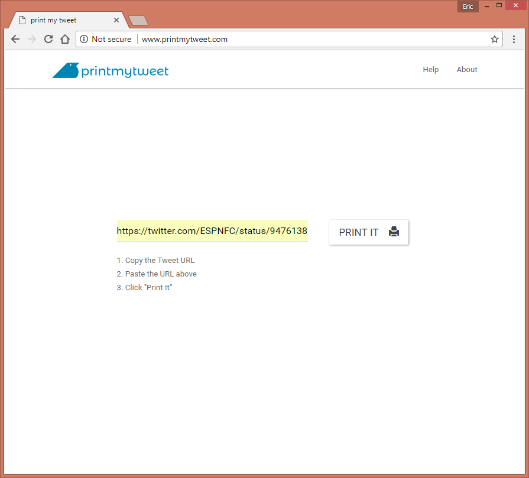Open the Help page
Viewport: 529px width, 478px height.
pyautogui.click(x=431, y=69)
